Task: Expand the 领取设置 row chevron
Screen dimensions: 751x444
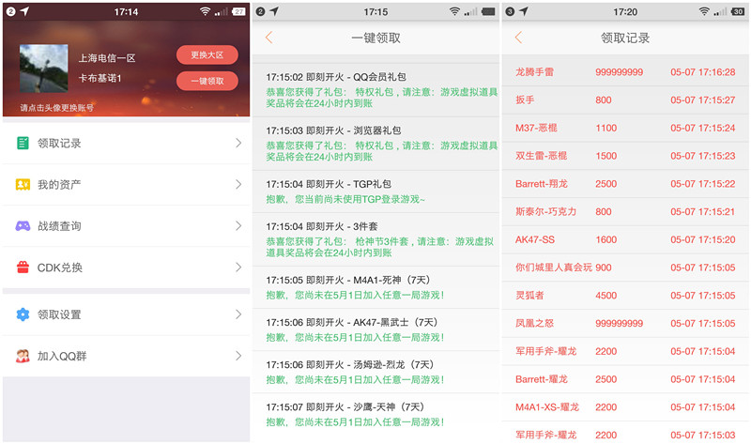Action: click(x=238, y=314)
